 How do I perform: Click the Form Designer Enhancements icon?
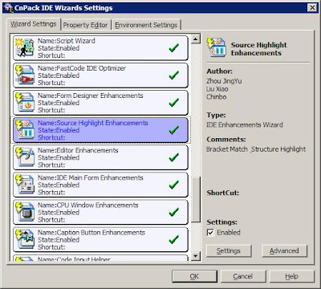[x=25, y=102]
